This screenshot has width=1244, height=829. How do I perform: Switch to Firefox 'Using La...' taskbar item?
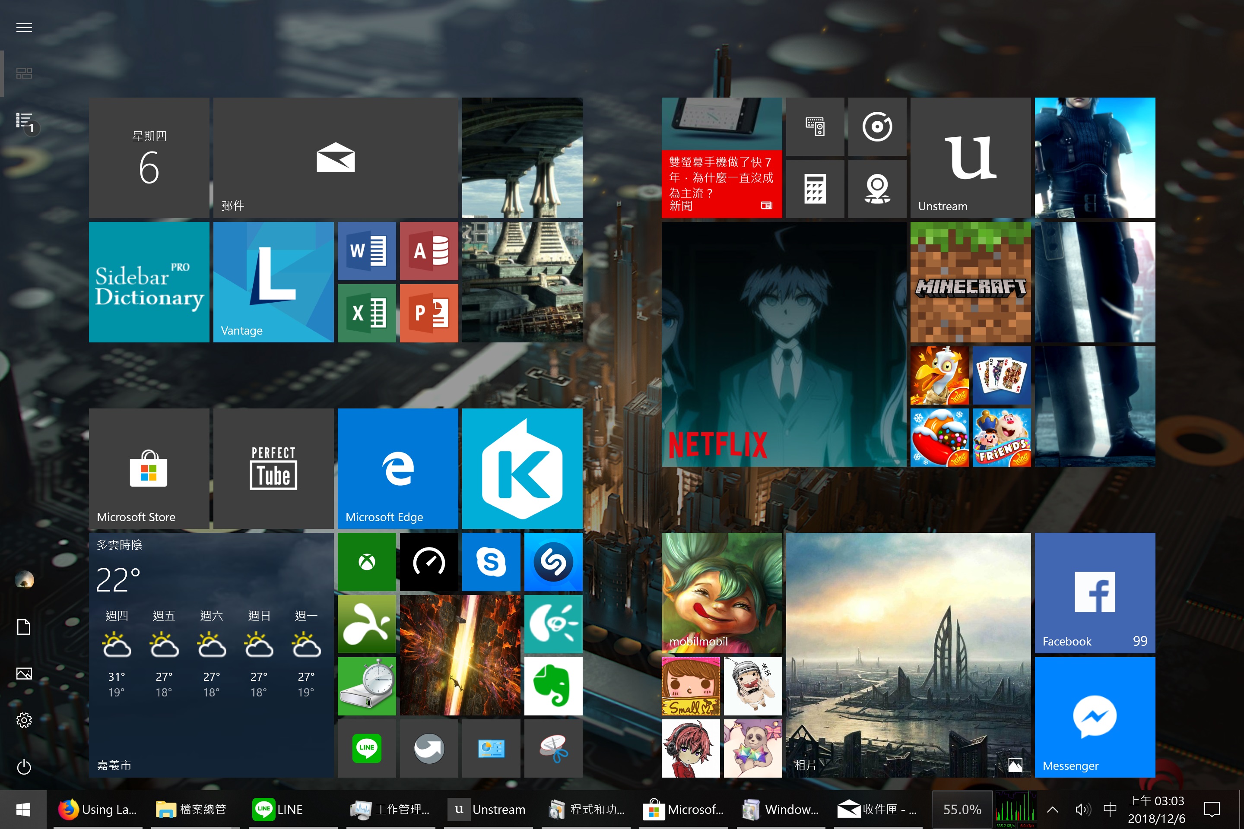[x=98, y=810]
